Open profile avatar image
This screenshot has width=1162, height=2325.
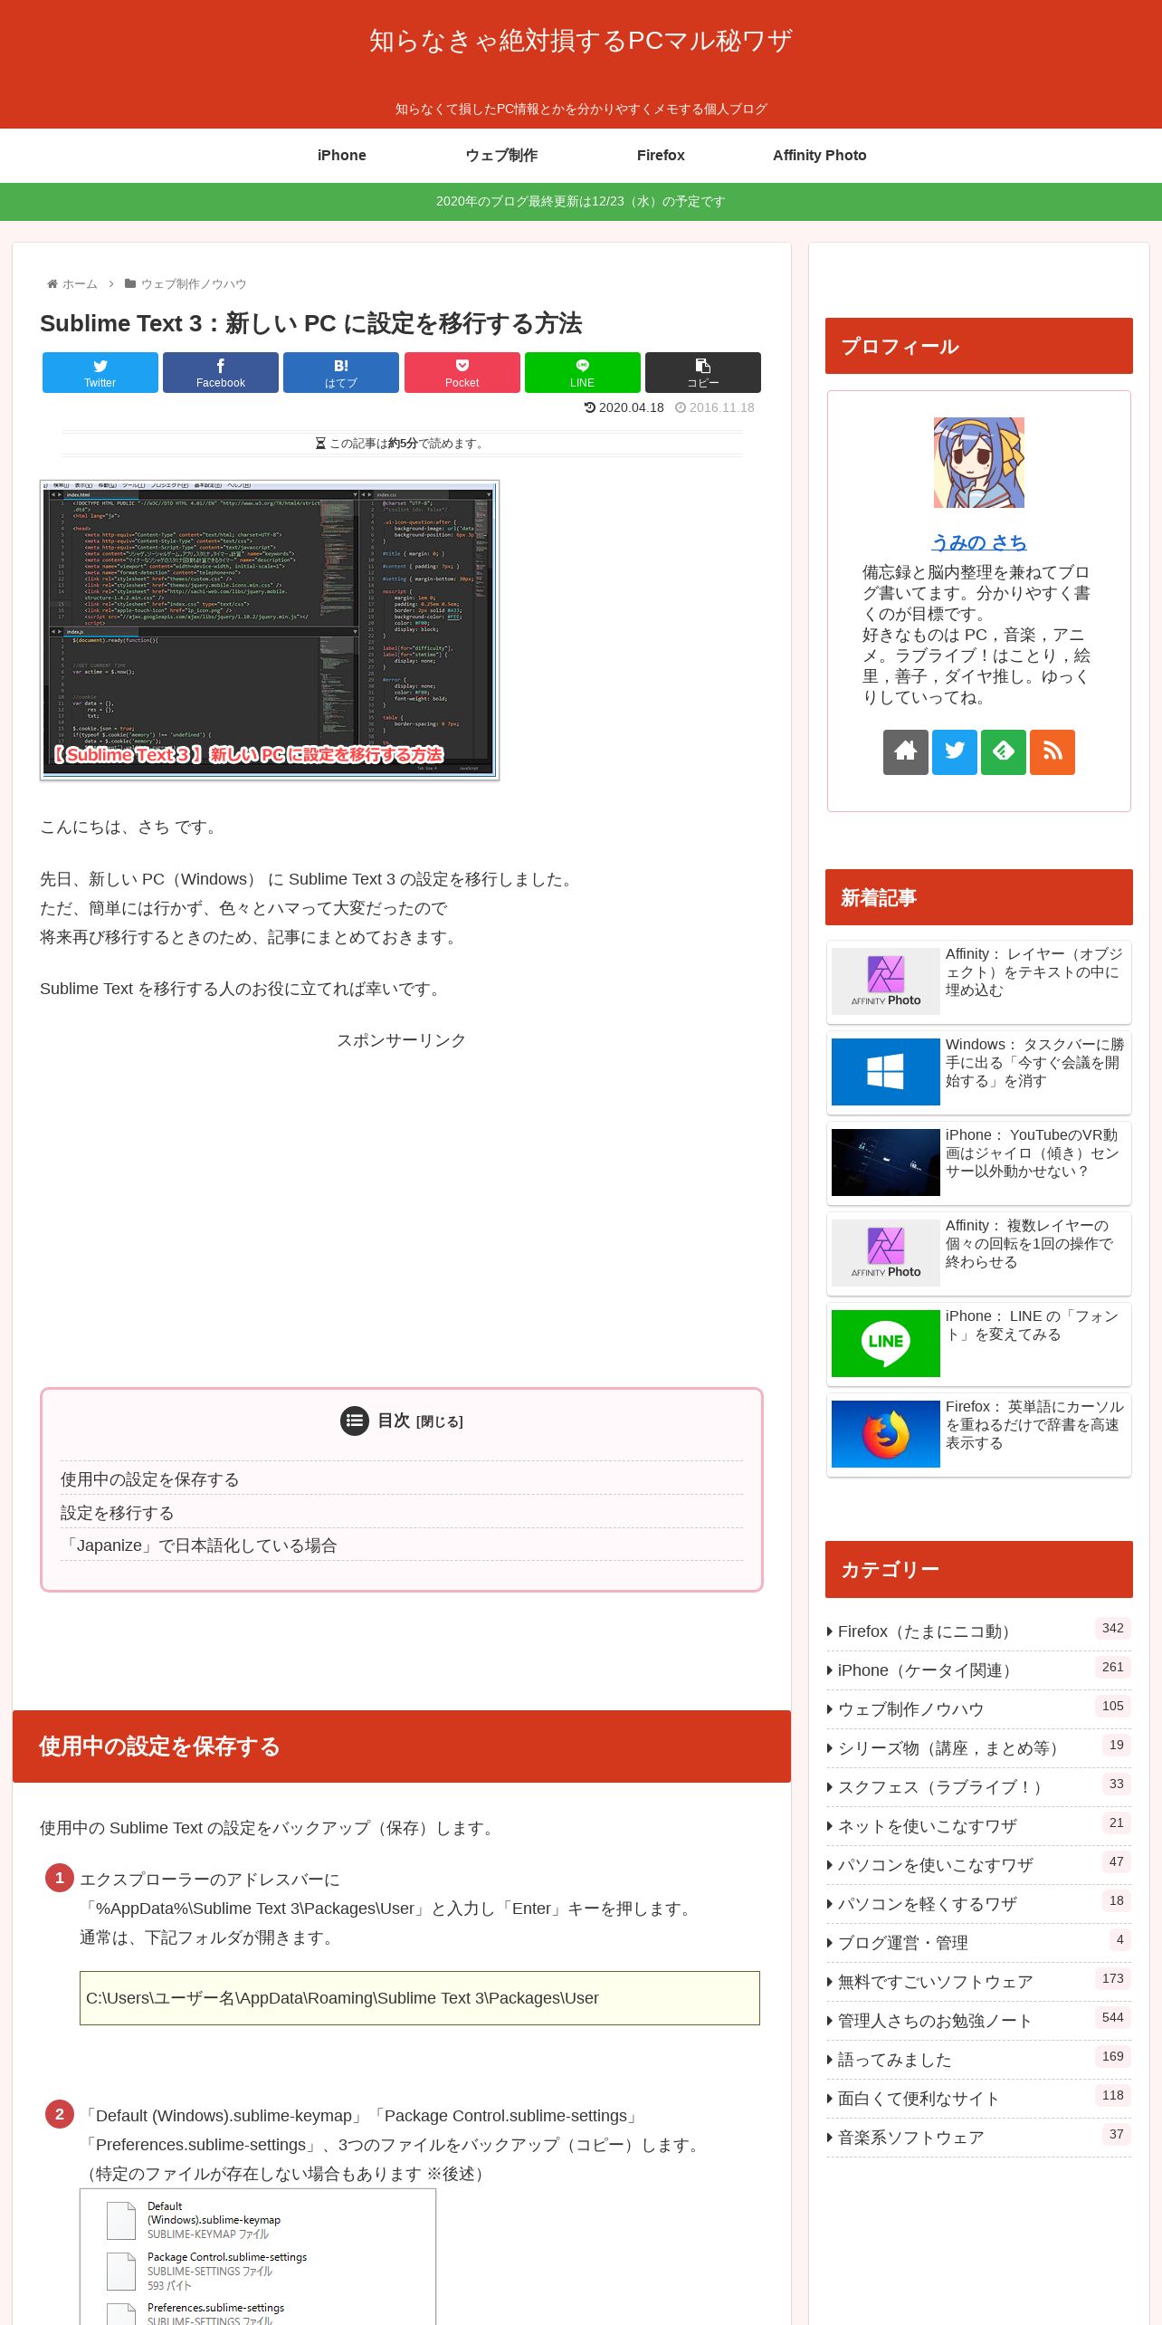point(979,463)
